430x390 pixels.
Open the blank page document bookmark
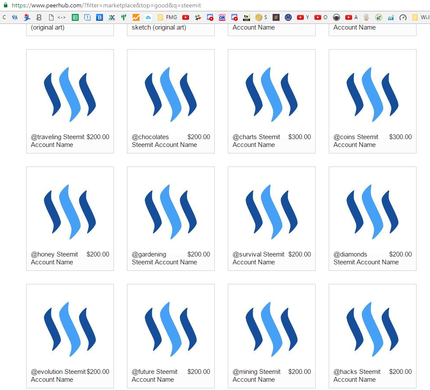(51, 17)
